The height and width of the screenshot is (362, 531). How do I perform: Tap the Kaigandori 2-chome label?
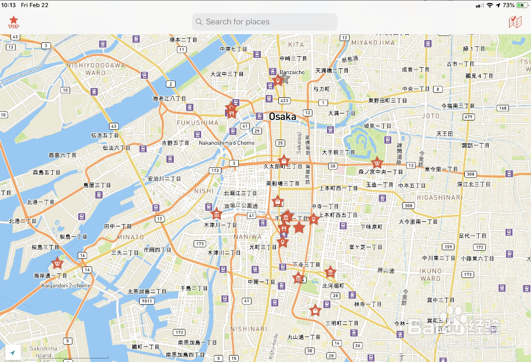click(x=66, y=286)
